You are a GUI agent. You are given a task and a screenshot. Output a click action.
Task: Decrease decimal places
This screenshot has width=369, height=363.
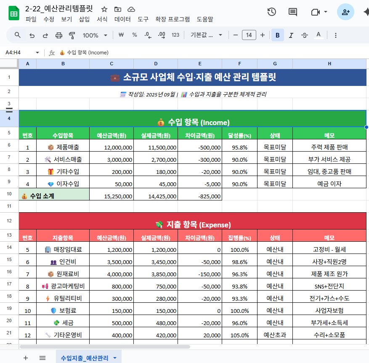click(x=148, y=35)
